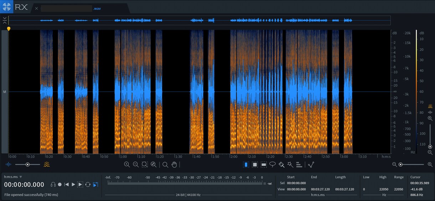Click the 'File opened successfully (740 ms)' status
This screenshot has height=201, width=435.
(x=31, y=195)
